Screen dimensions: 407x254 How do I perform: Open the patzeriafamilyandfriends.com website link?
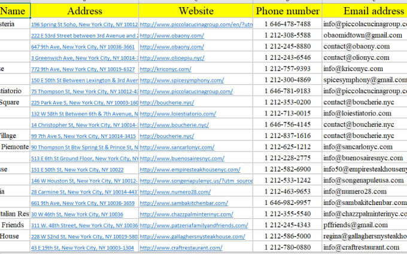[x=194, y=225]
